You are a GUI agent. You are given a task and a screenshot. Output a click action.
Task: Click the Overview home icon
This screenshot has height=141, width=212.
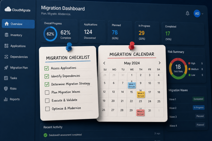click(x=7, y=24)
